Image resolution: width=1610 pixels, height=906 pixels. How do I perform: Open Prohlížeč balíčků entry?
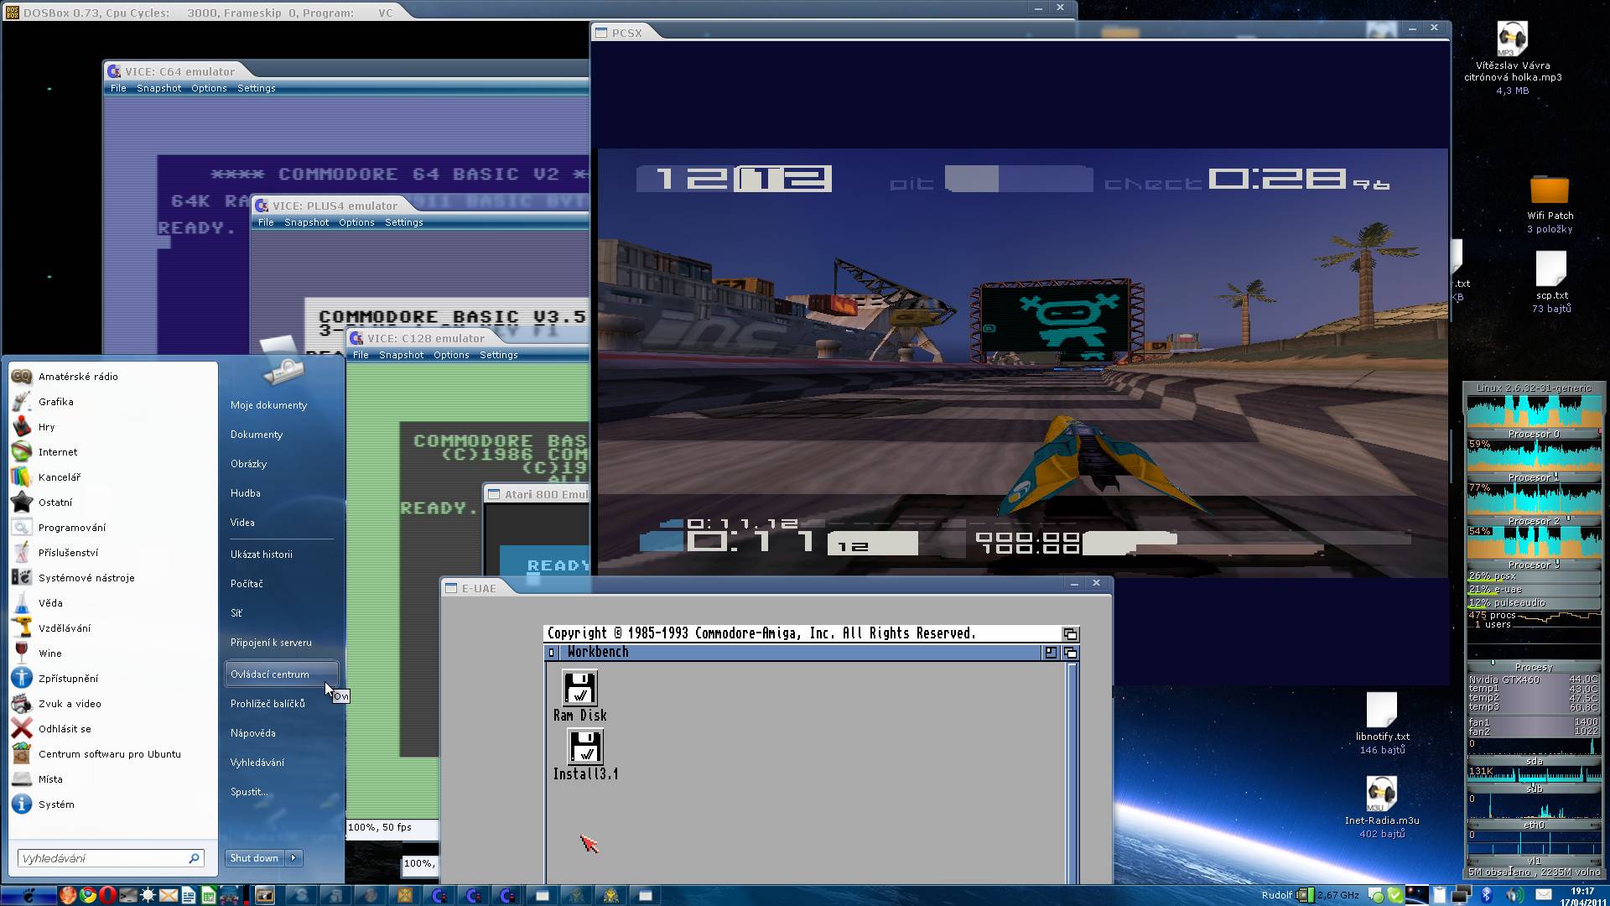(x=267, y=704)
